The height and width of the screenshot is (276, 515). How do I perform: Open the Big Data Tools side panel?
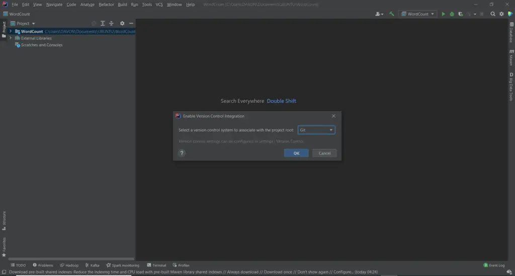tap(511, 87)
